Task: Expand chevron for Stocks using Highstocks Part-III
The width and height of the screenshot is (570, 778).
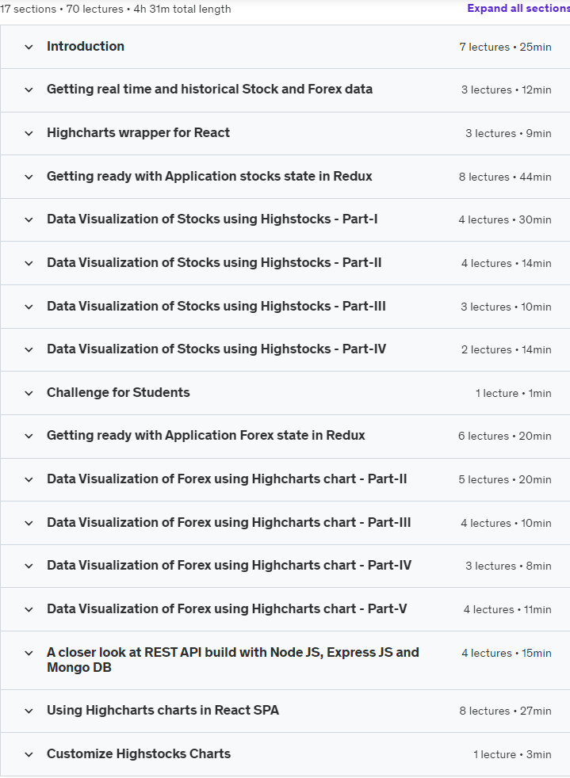Action: [x=29, y=307]
